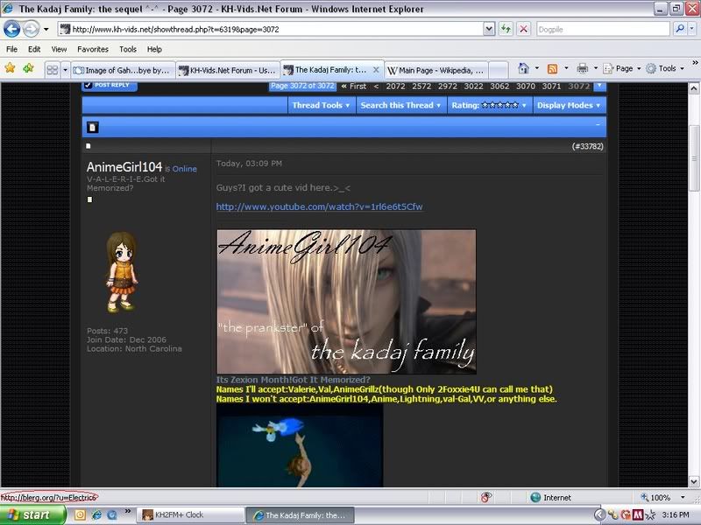Click the RSS feeds icon

point(553,68)
